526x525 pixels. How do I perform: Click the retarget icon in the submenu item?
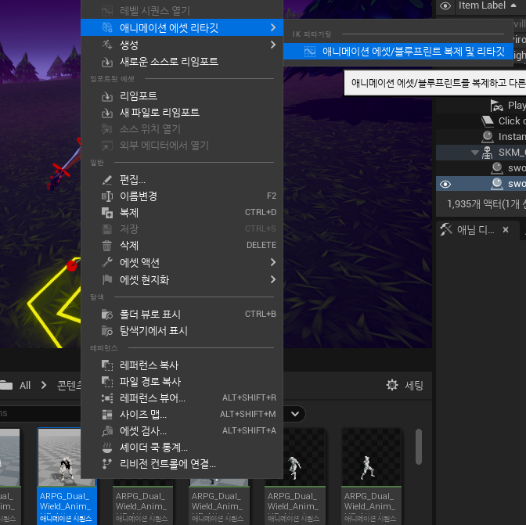click(x=310, y=52)
